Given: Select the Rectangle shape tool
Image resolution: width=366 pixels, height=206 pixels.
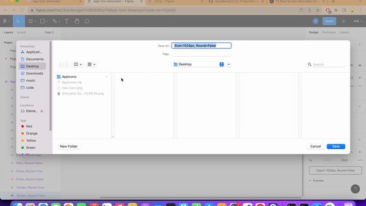Looking at the screenshot, I should (x=42, y=21).
